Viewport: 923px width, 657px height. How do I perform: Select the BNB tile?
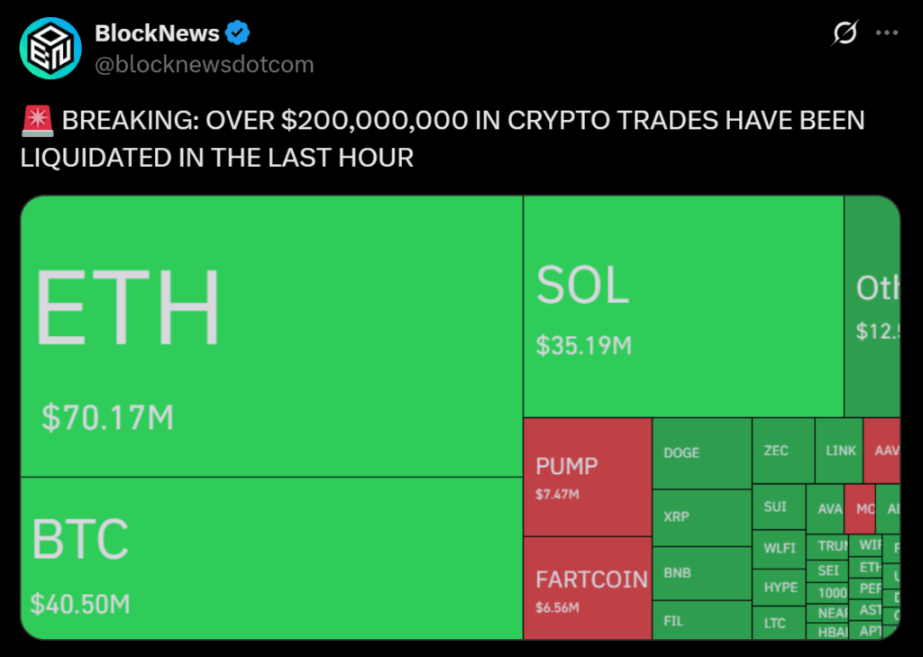tap(701, 573)
